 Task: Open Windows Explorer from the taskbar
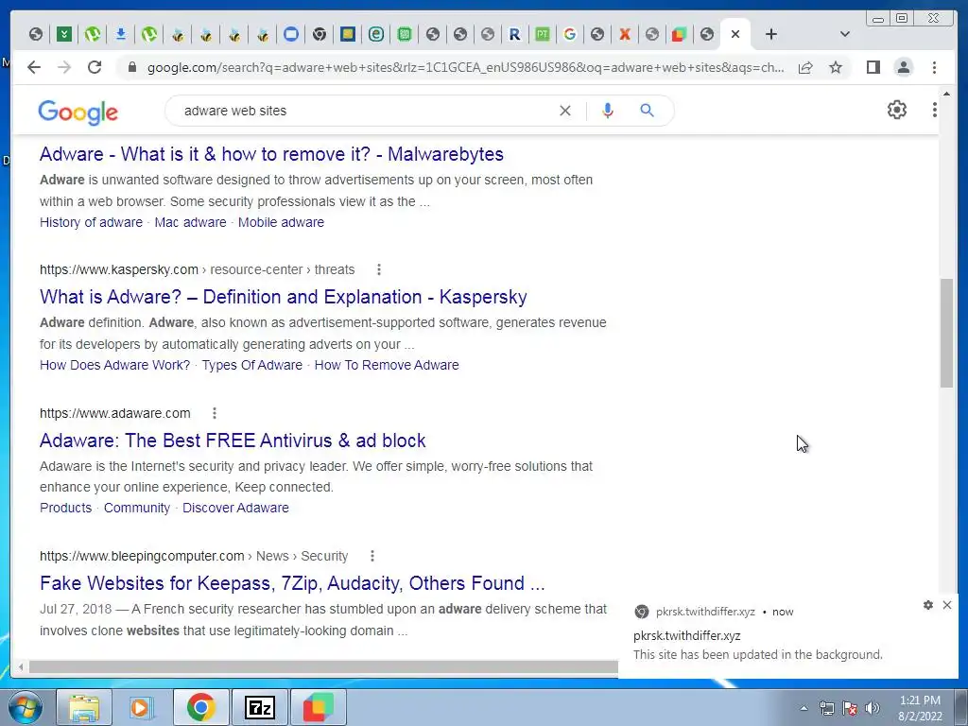[x=84, y=707]
